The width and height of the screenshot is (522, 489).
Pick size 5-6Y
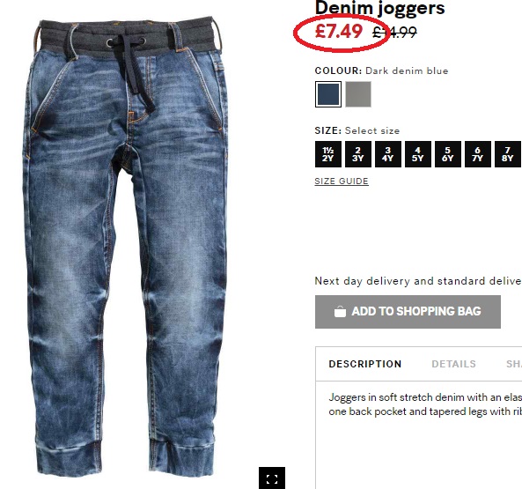[x=448, y=154]
